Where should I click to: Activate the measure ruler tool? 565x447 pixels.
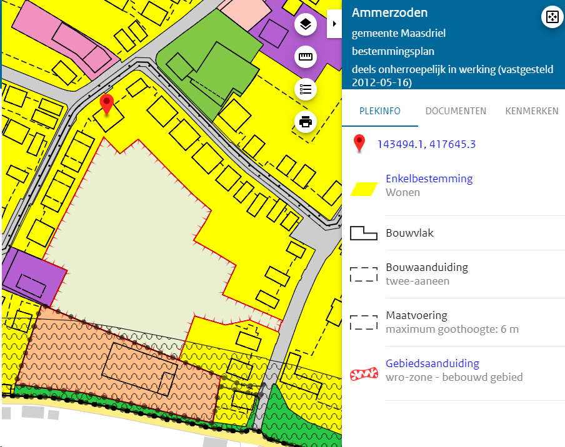tap(306, 57)
